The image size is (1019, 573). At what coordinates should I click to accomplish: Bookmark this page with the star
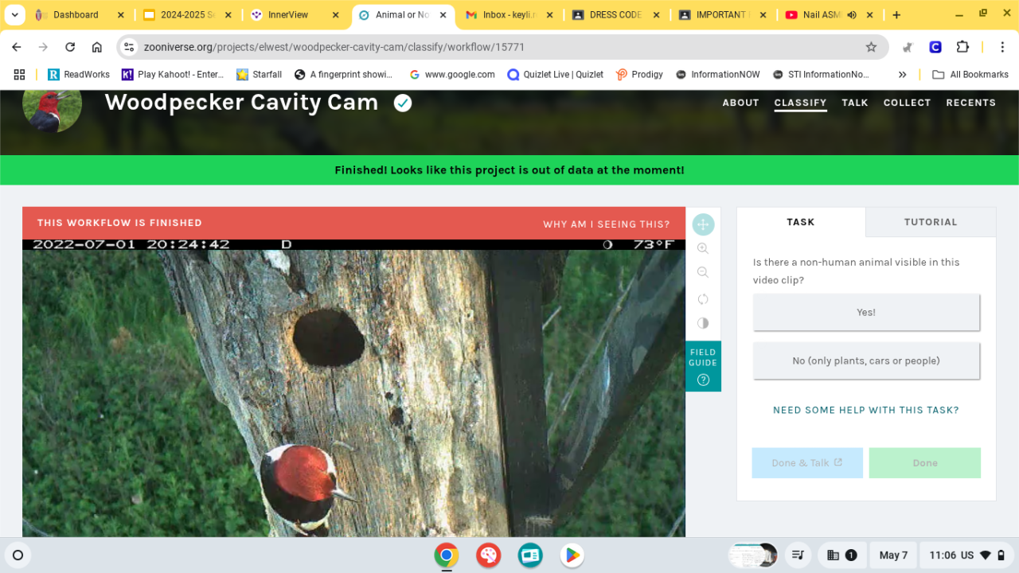point(871,47)
